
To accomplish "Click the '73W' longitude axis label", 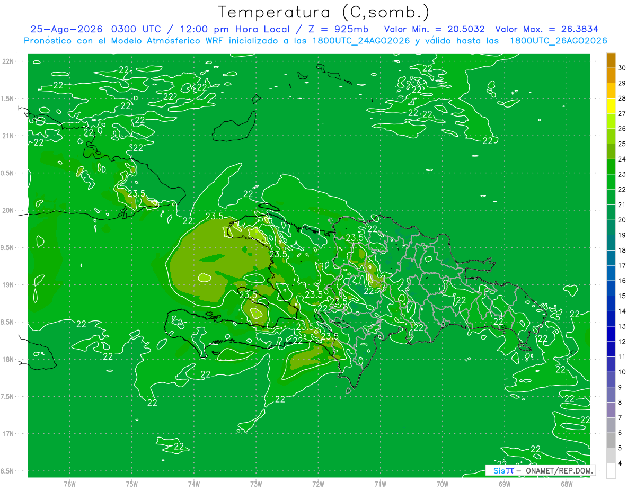I will [x=256, y=484].
